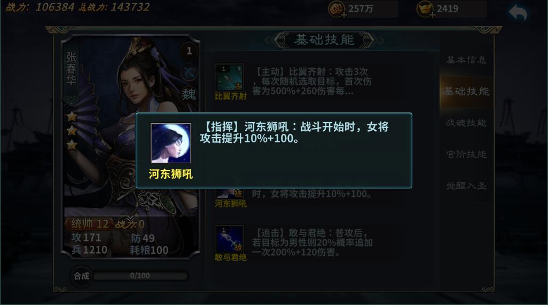Switch to the 战魂技能 tab
This screenshot has width=548, height=305.
coord(466,123)
